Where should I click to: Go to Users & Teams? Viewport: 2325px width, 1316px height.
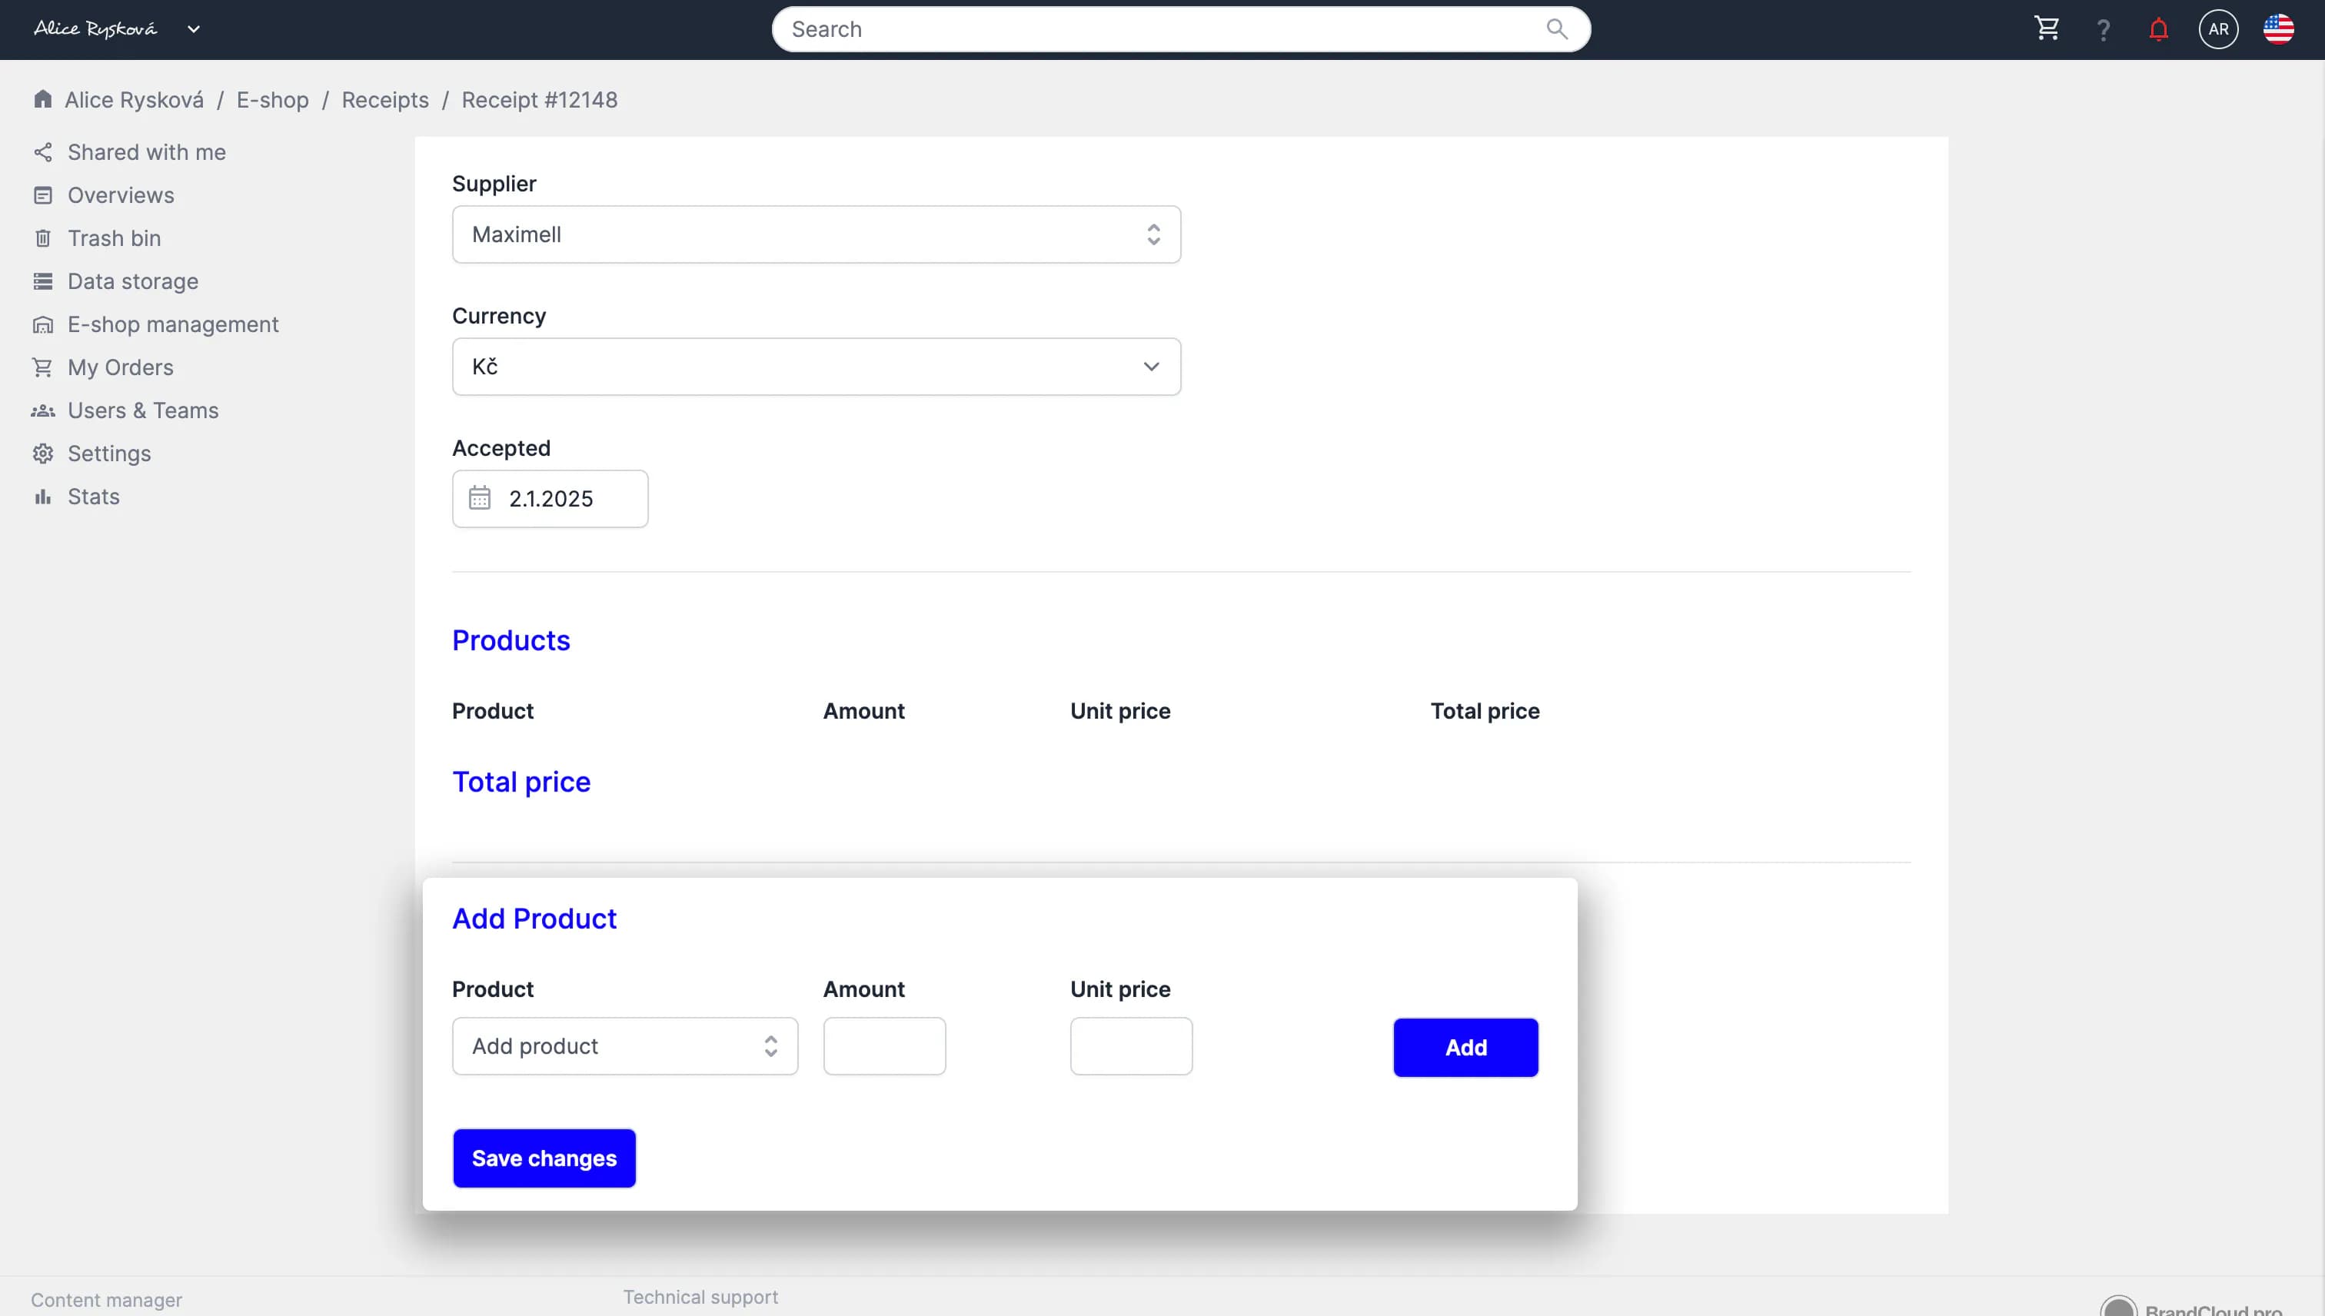[x=143, y=410]
